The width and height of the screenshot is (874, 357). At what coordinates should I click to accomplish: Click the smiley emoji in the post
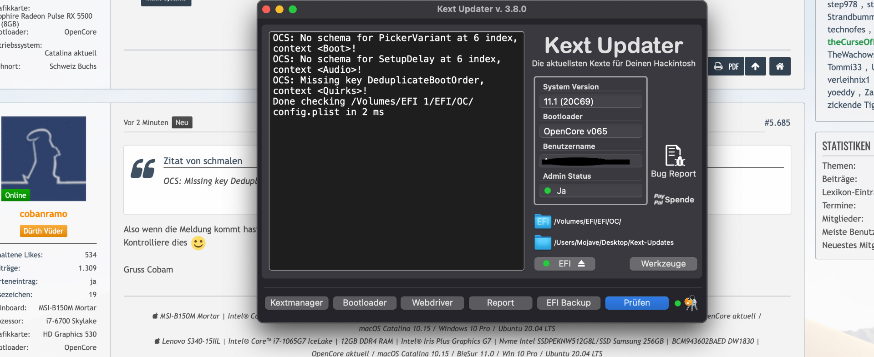198,243
